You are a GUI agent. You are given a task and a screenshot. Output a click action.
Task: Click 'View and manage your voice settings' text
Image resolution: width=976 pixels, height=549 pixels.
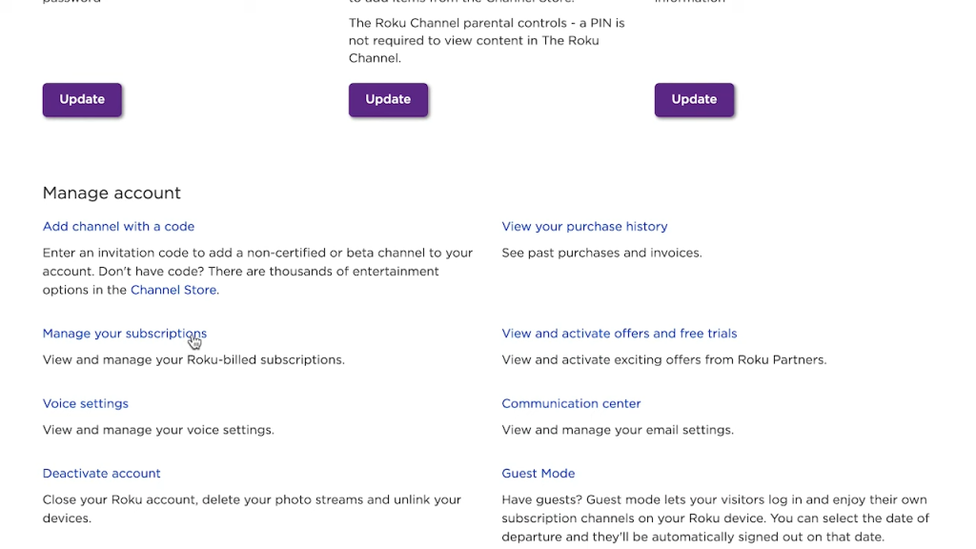click(x=158, y=430)
